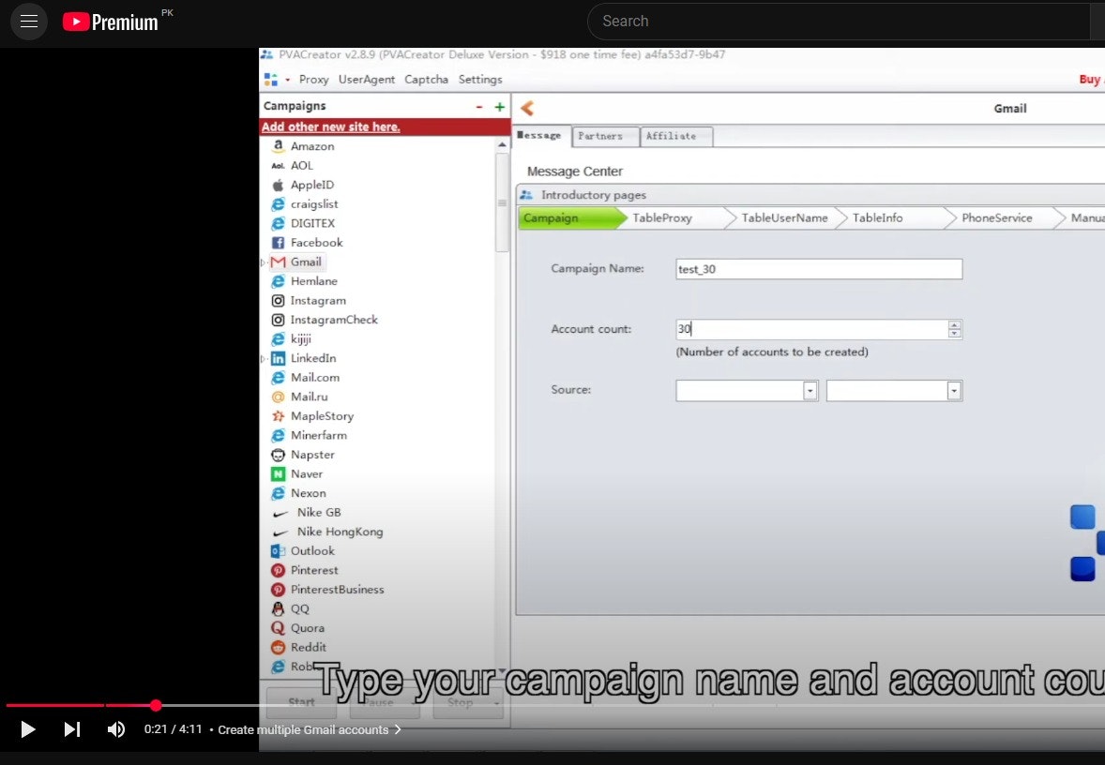Open the second Source dropdown
1105x765 pixels.
[954, 390]
